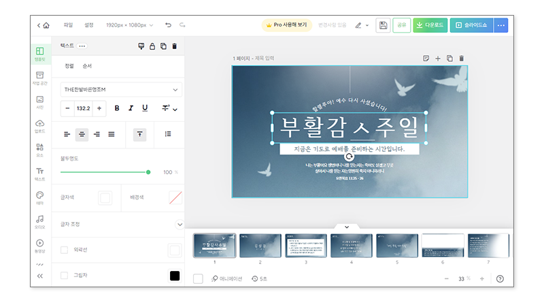Center-align the text
The width and height of the screenshot is (544, 305).
click(x=82, y=134)
